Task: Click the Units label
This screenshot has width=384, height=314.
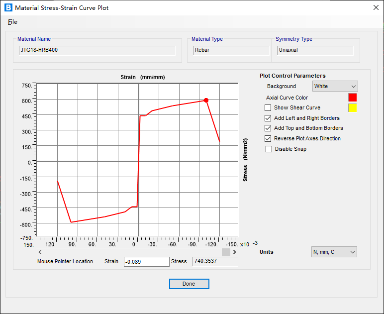Action: (x=267, y=252)
